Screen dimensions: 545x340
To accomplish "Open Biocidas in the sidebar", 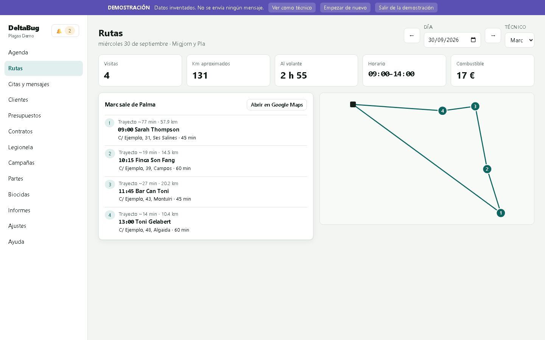I will tap(44, 195).
